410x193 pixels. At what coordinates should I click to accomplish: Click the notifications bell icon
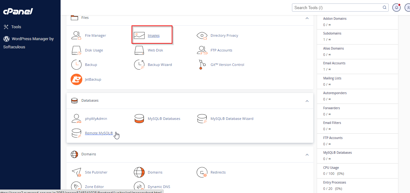point(397,8)
